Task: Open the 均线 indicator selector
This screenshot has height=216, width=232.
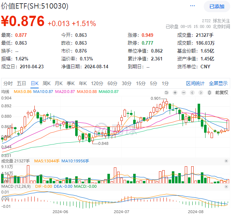Action: (5, 92)
